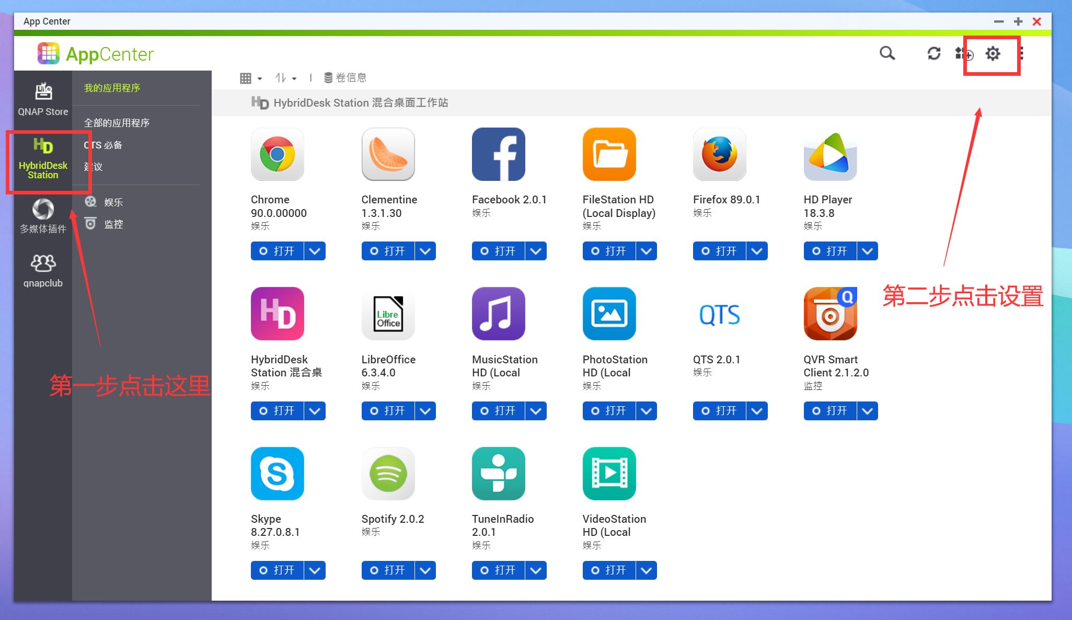This screenshot has height=620, width=1072.
Task: Click the LibreOffice 6.3.4.0 title text
Action: 388,366
